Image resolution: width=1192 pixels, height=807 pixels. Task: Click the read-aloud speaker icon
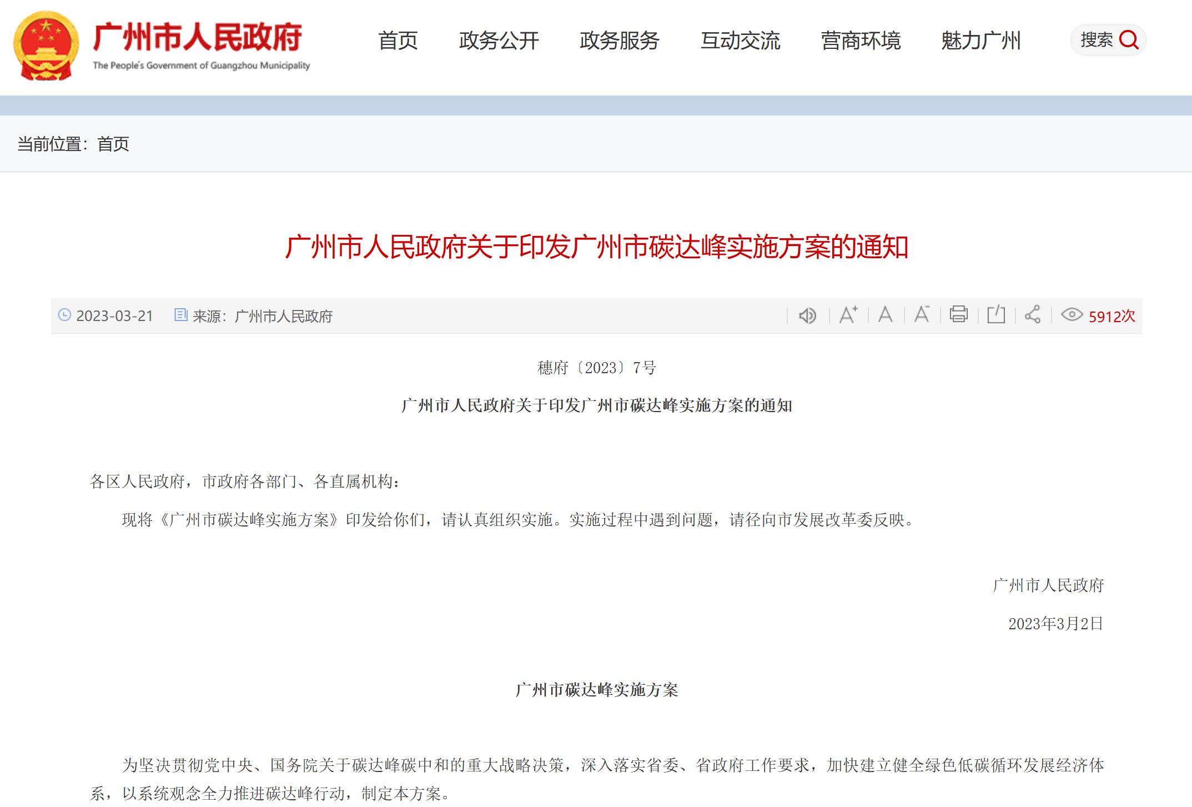point(807,315)
